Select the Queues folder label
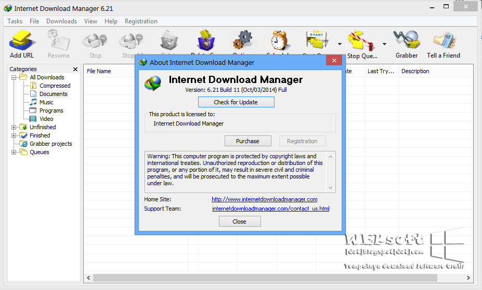The width and height of the screenshot is (482, 290). [x=40, y=152]
